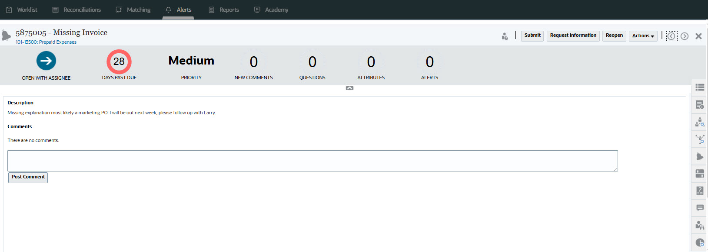Open Workflow people icon in sidebar
This screenshot has width=708, height=252.
pos(700,122)
